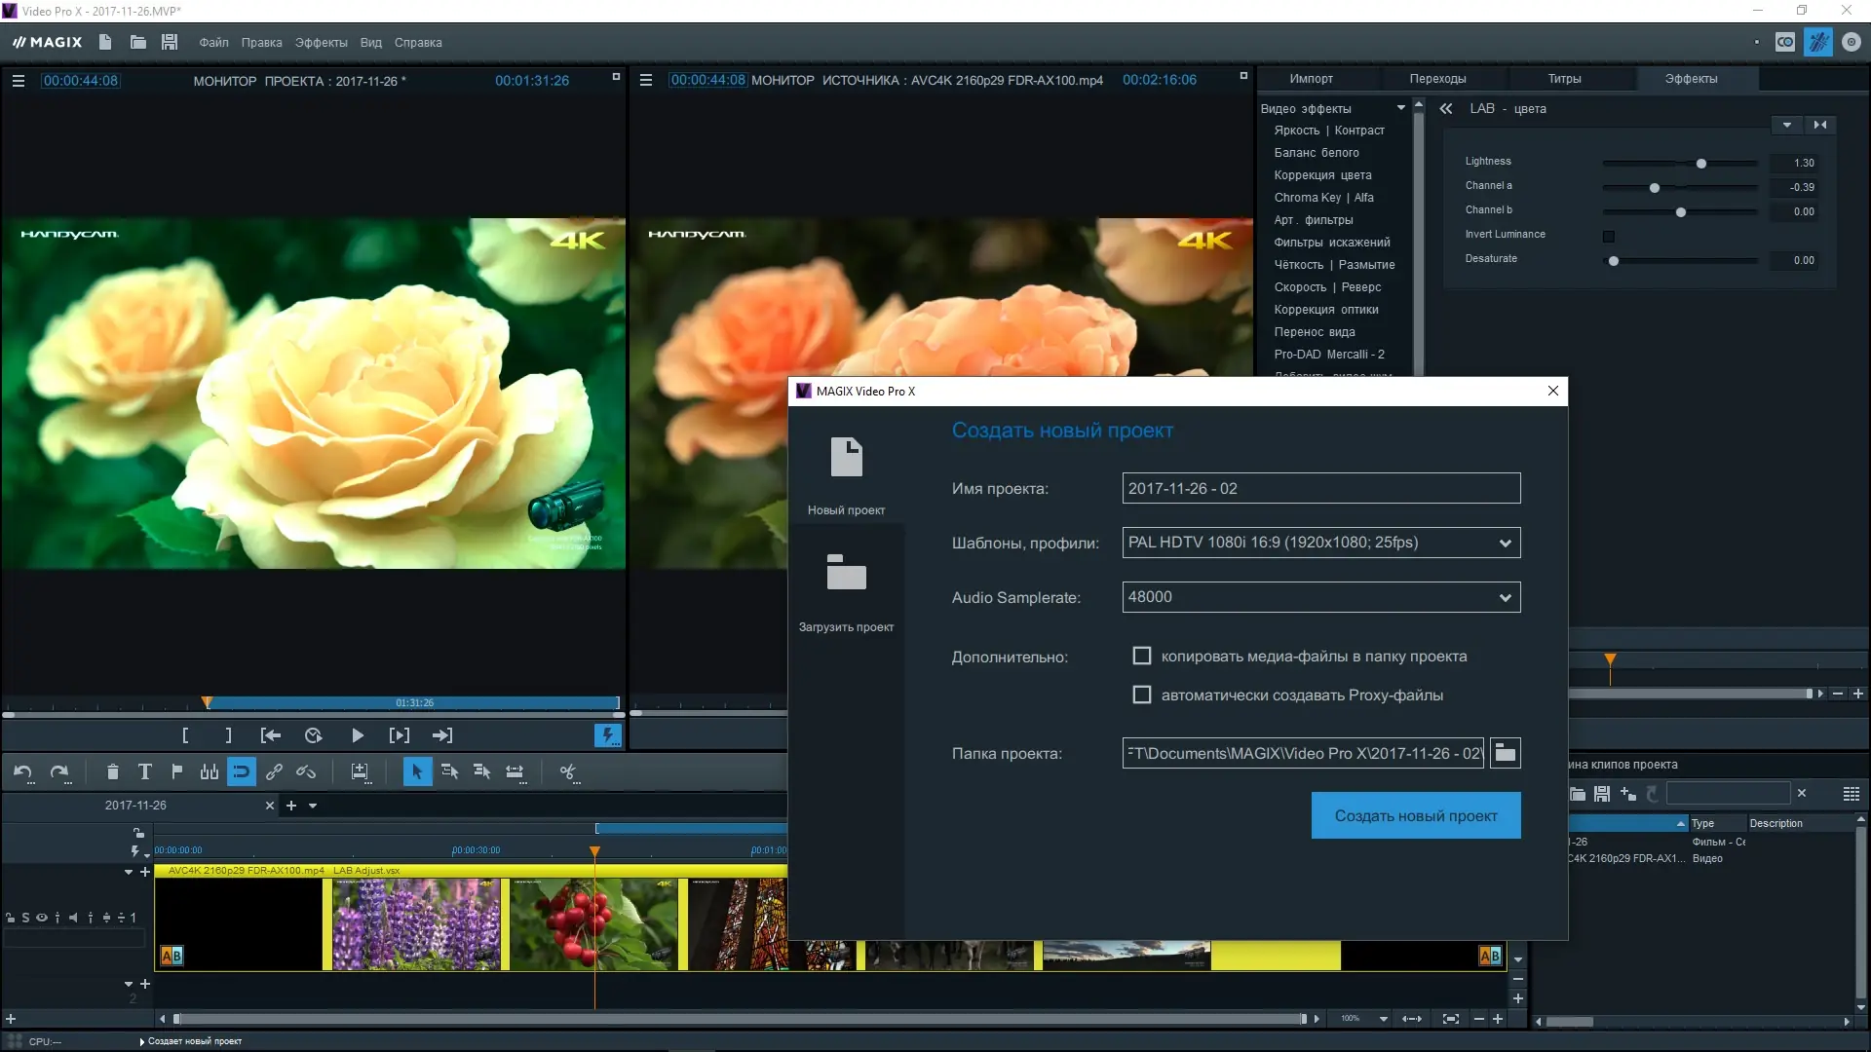Open the Файл menu
The width and height of the screenshot is (1871, 1052).
pos(213,43)
